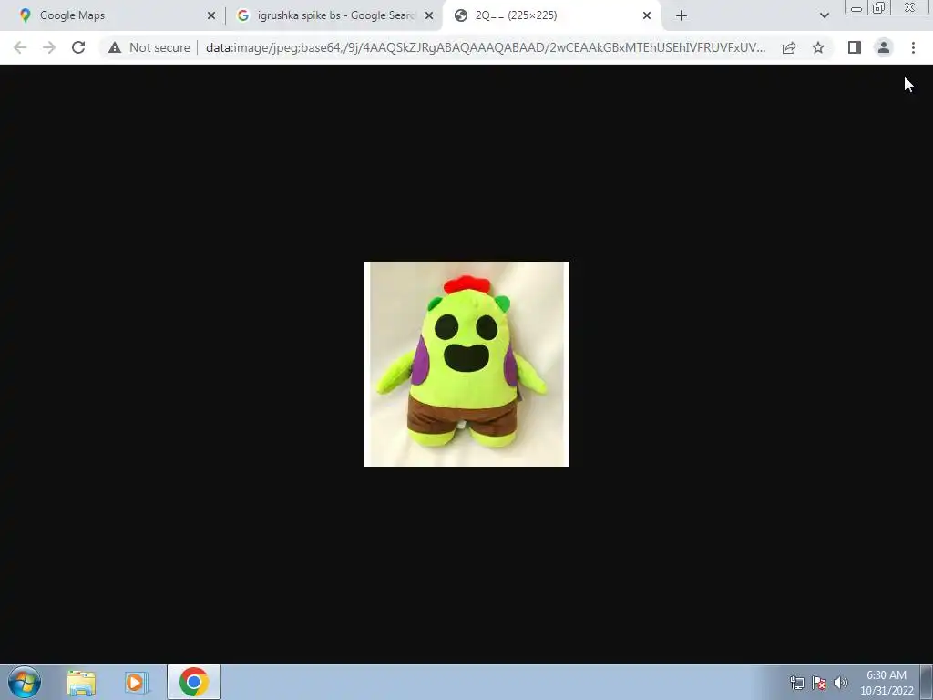
Task: Reload the current page
Action: click(x=78, y=47)
